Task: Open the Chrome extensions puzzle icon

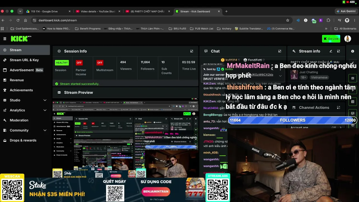Action: [x=328, y=20]
